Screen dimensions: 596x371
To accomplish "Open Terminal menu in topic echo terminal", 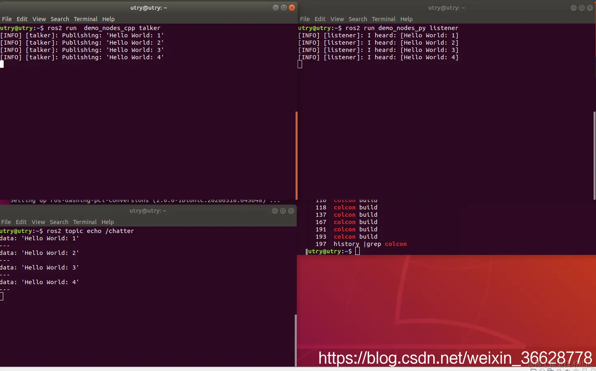I will pos(85,222).
